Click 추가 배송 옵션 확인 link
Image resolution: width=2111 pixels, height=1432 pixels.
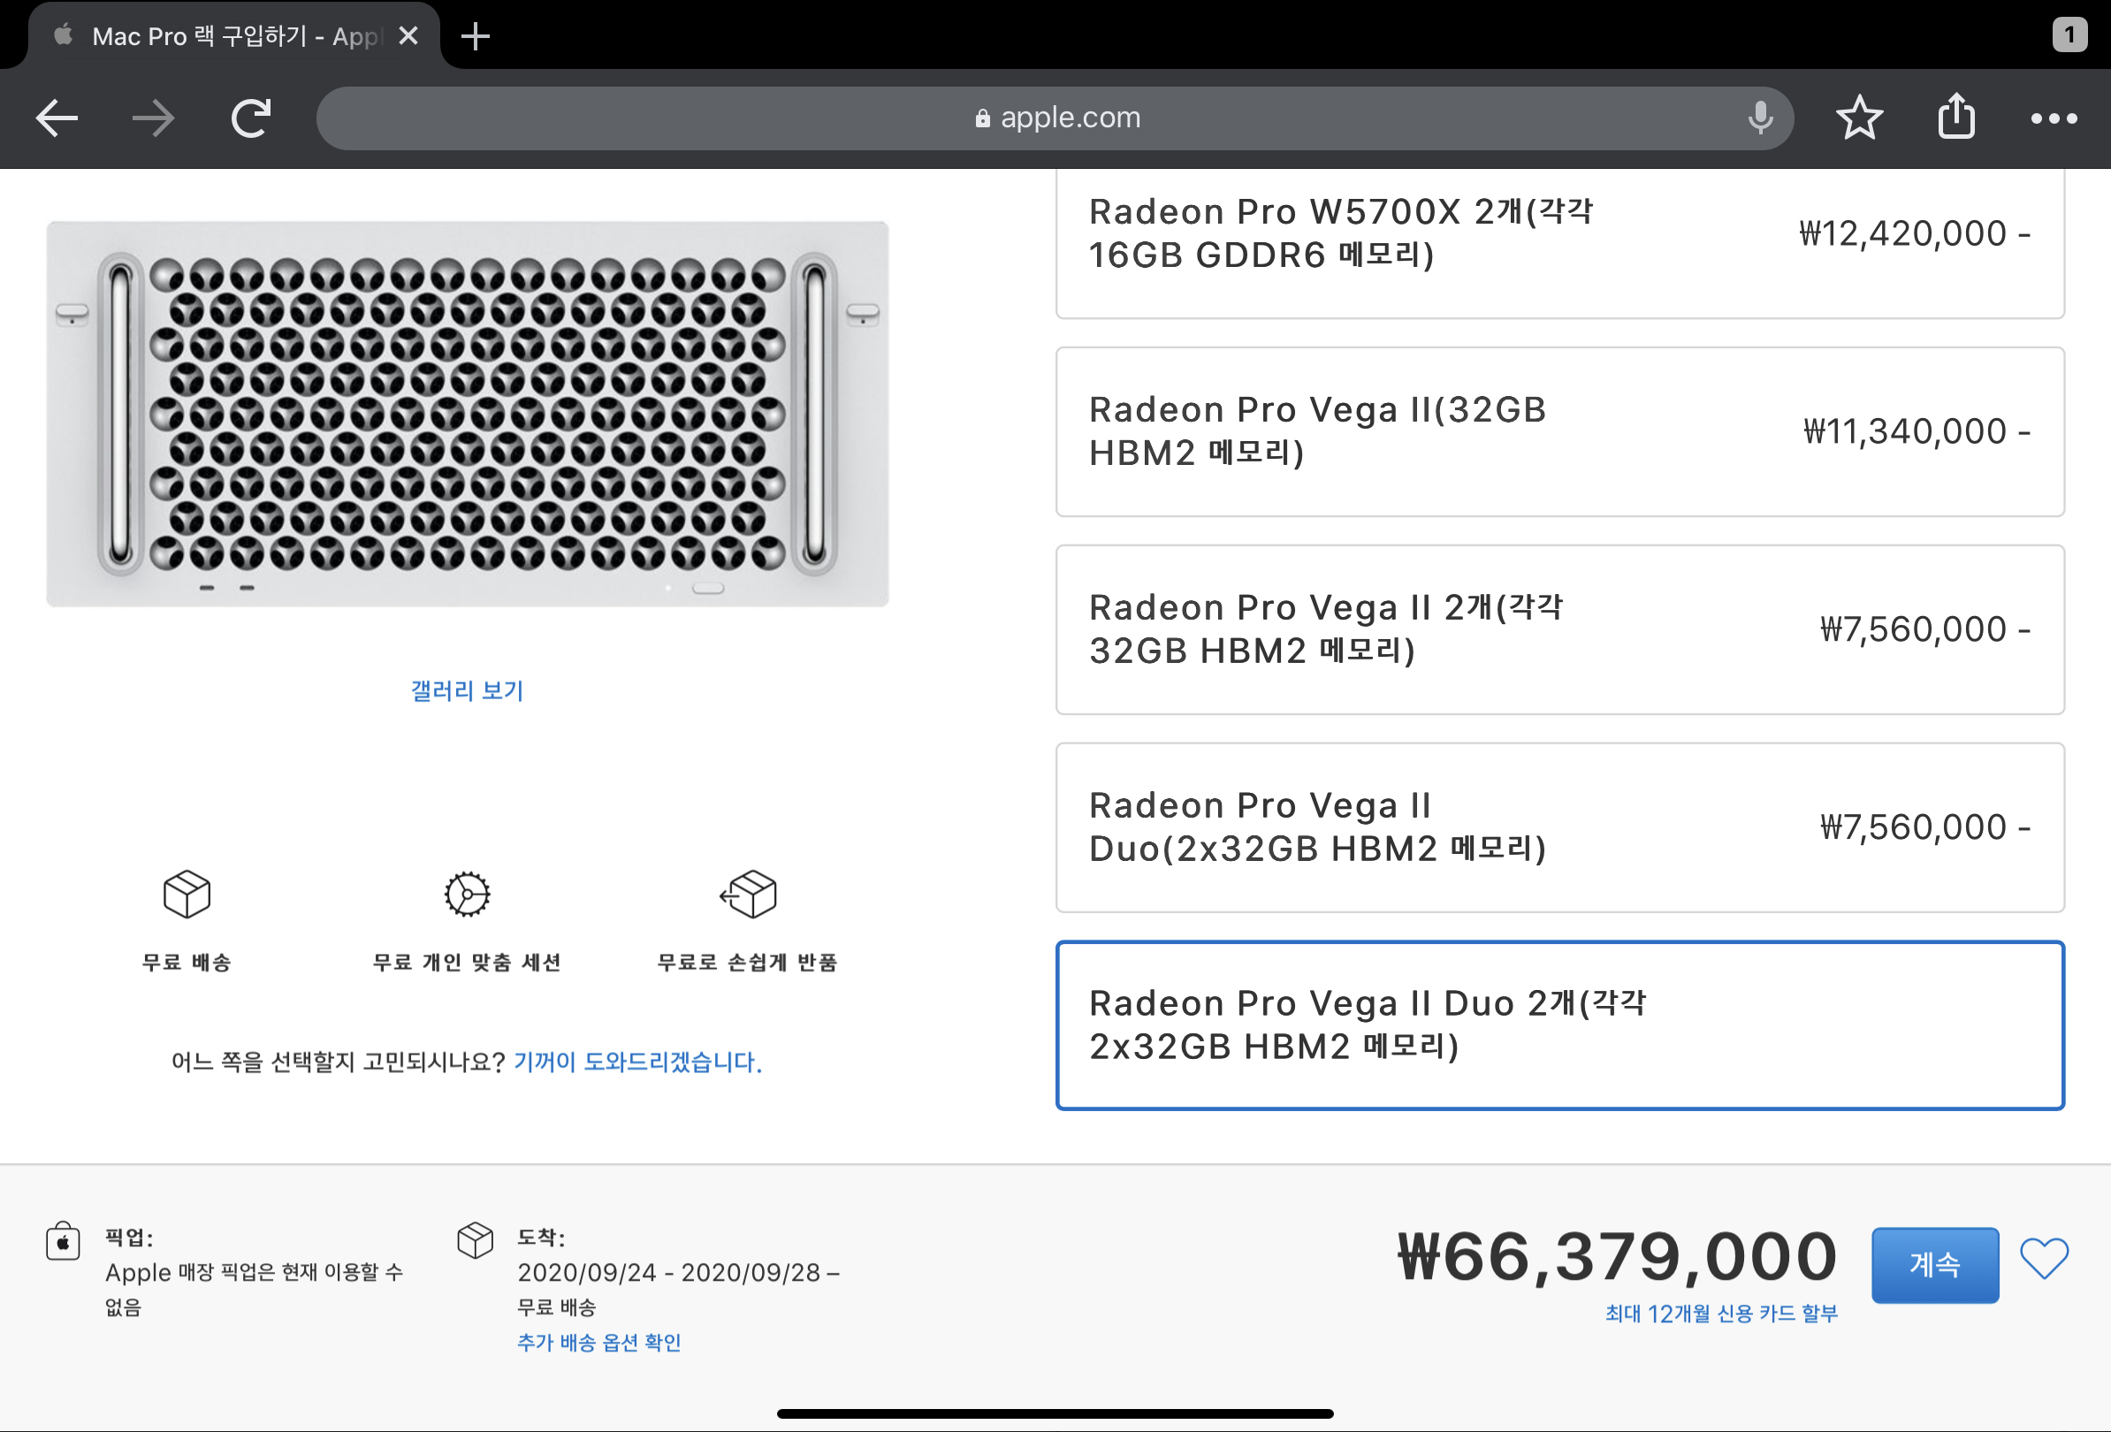coord(598,1342)
